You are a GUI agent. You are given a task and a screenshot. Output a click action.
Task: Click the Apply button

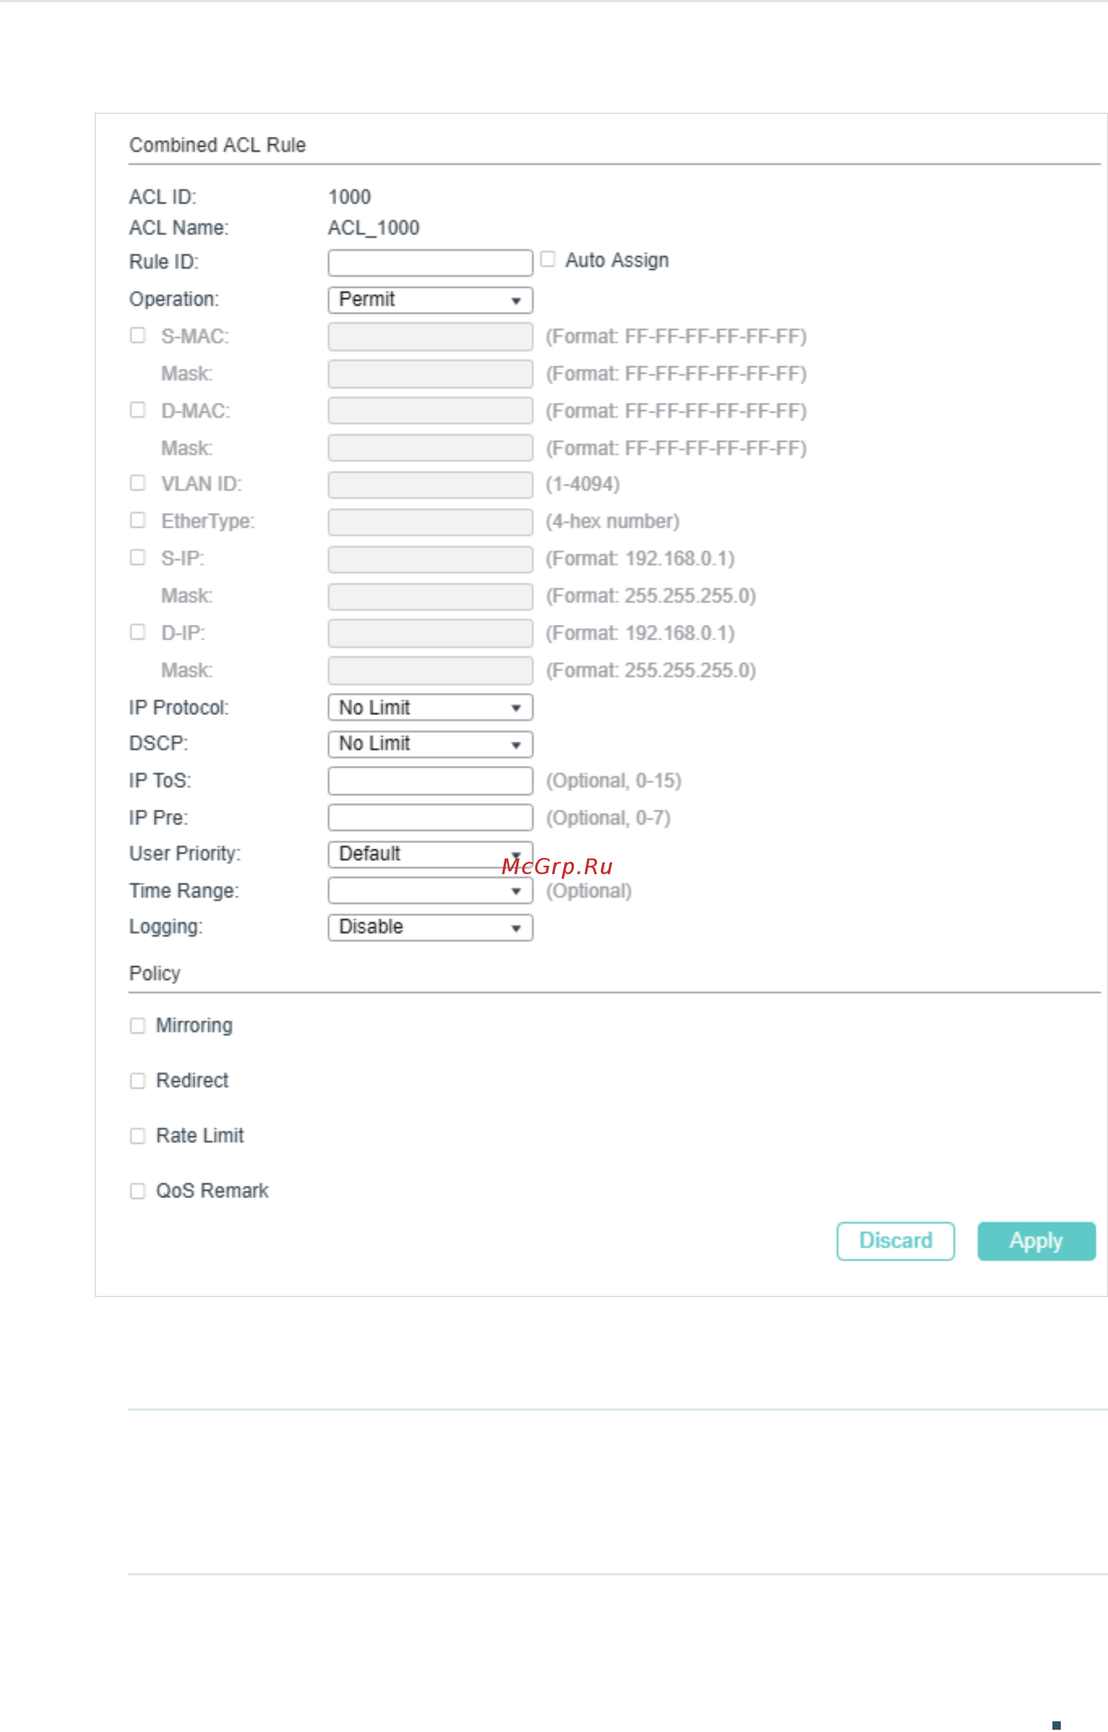pos(1036,1240)
